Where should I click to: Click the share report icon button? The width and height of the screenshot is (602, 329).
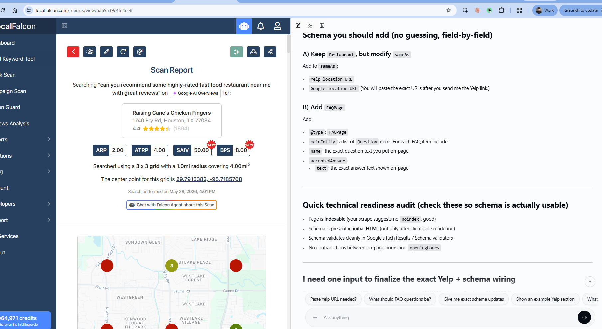(270, 52)
